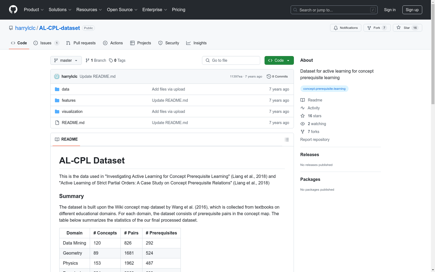Screen dimensions: 435x272
Task: Click the book icon next to Readme
Action: pos(303,100)
